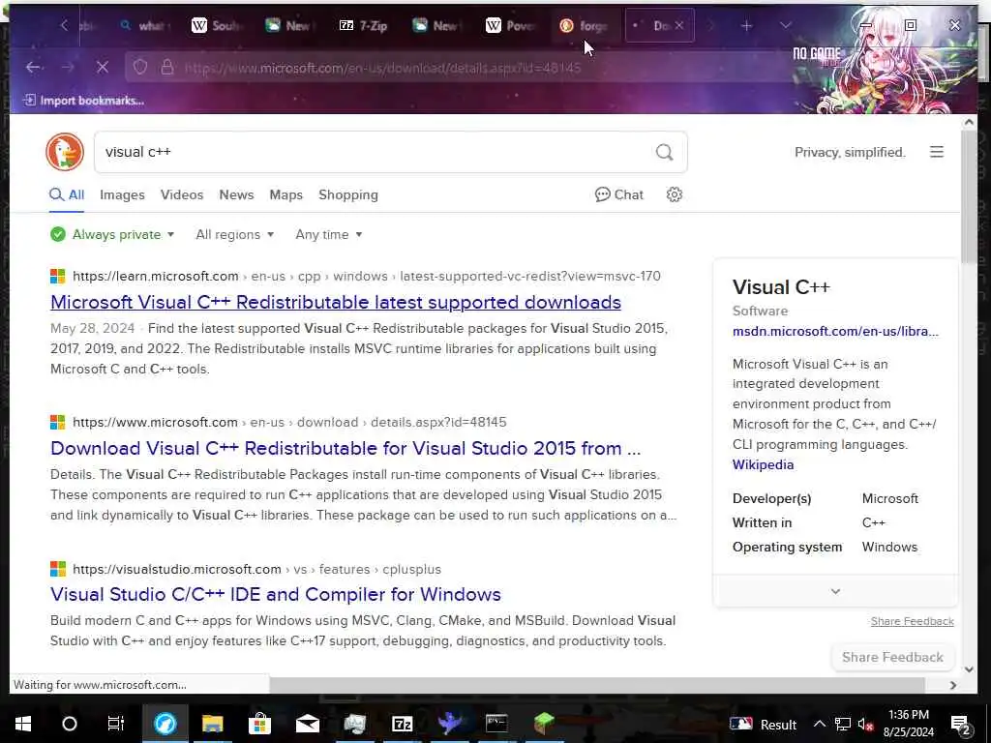The width and height of the screenshot is (991, 743).
Task: Open the notification center icon
Action: click(x=961, y=724)
